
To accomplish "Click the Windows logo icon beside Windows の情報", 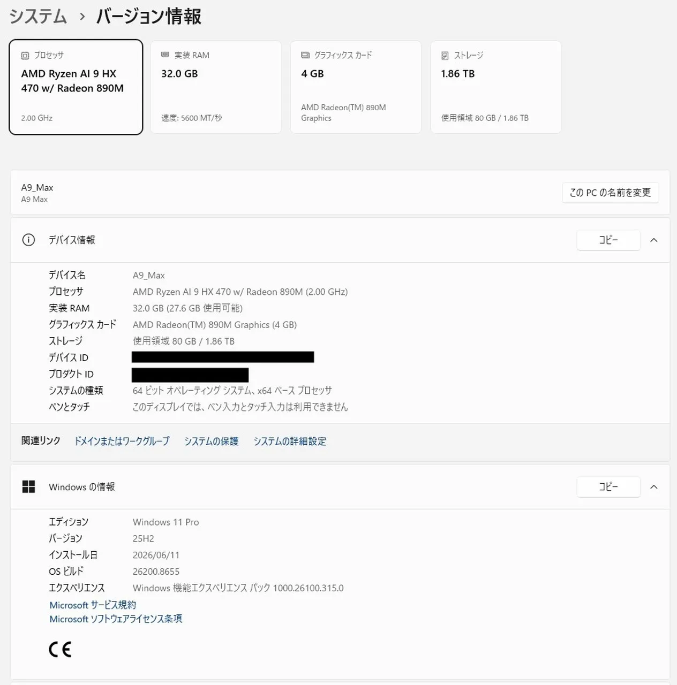I will [x=28, y=486].
